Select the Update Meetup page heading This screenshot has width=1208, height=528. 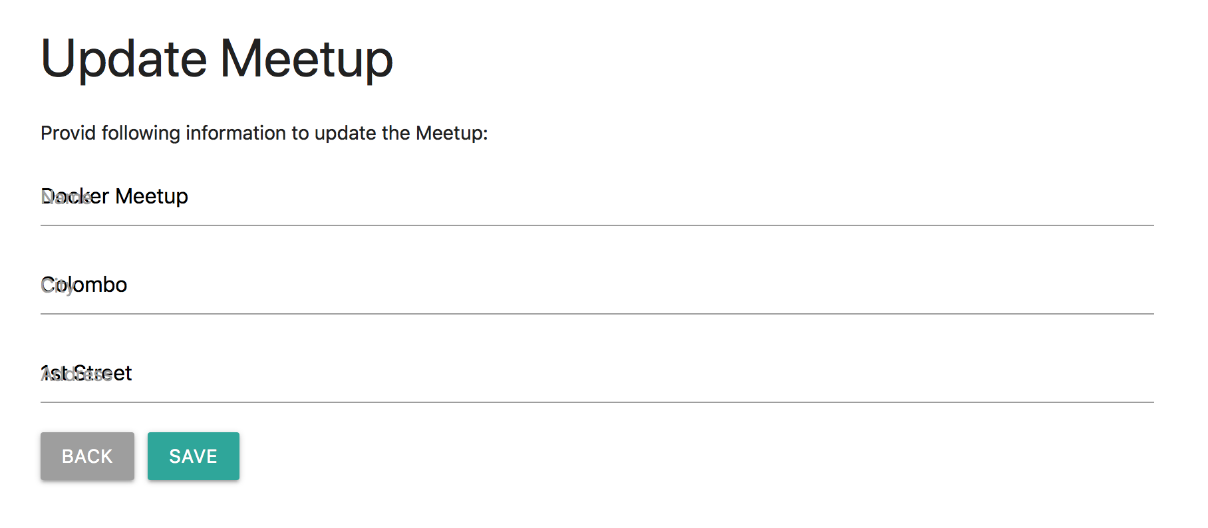(x=216, y=58)
